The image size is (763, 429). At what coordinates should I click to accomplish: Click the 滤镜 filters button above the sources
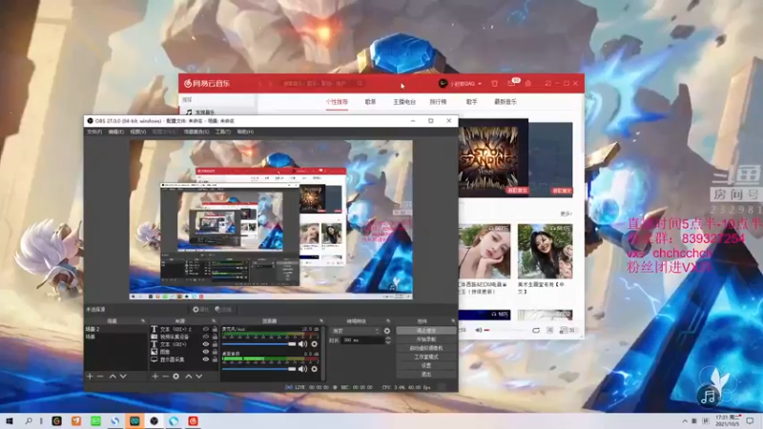223,309
